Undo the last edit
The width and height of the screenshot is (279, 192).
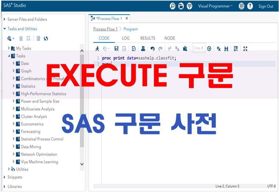point(153,48)
